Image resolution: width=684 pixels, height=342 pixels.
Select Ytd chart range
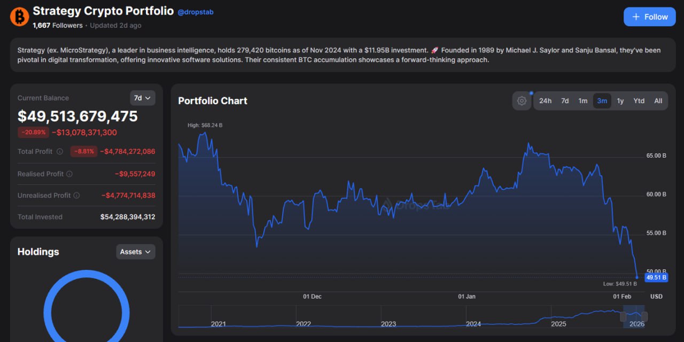(639, 101)
